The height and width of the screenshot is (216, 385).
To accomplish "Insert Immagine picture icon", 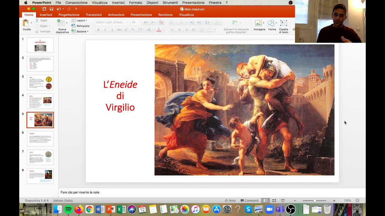I will point(258,23).
